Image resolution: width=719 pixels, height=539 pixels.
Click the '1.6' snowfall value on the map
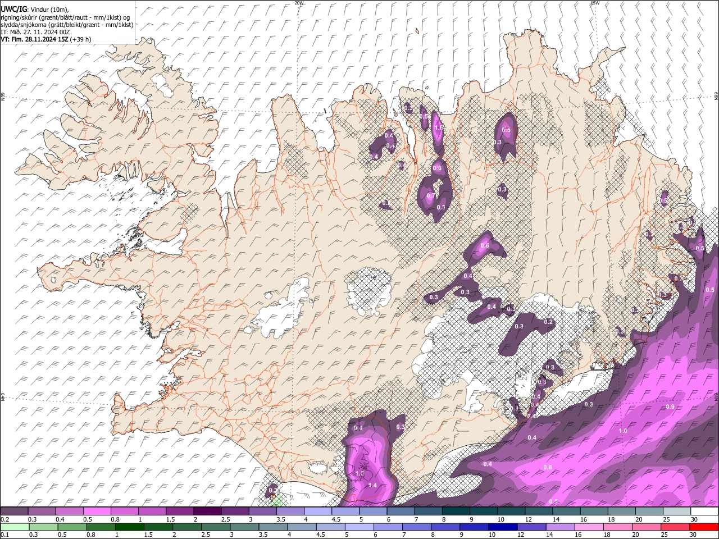[x=439, y=128]
